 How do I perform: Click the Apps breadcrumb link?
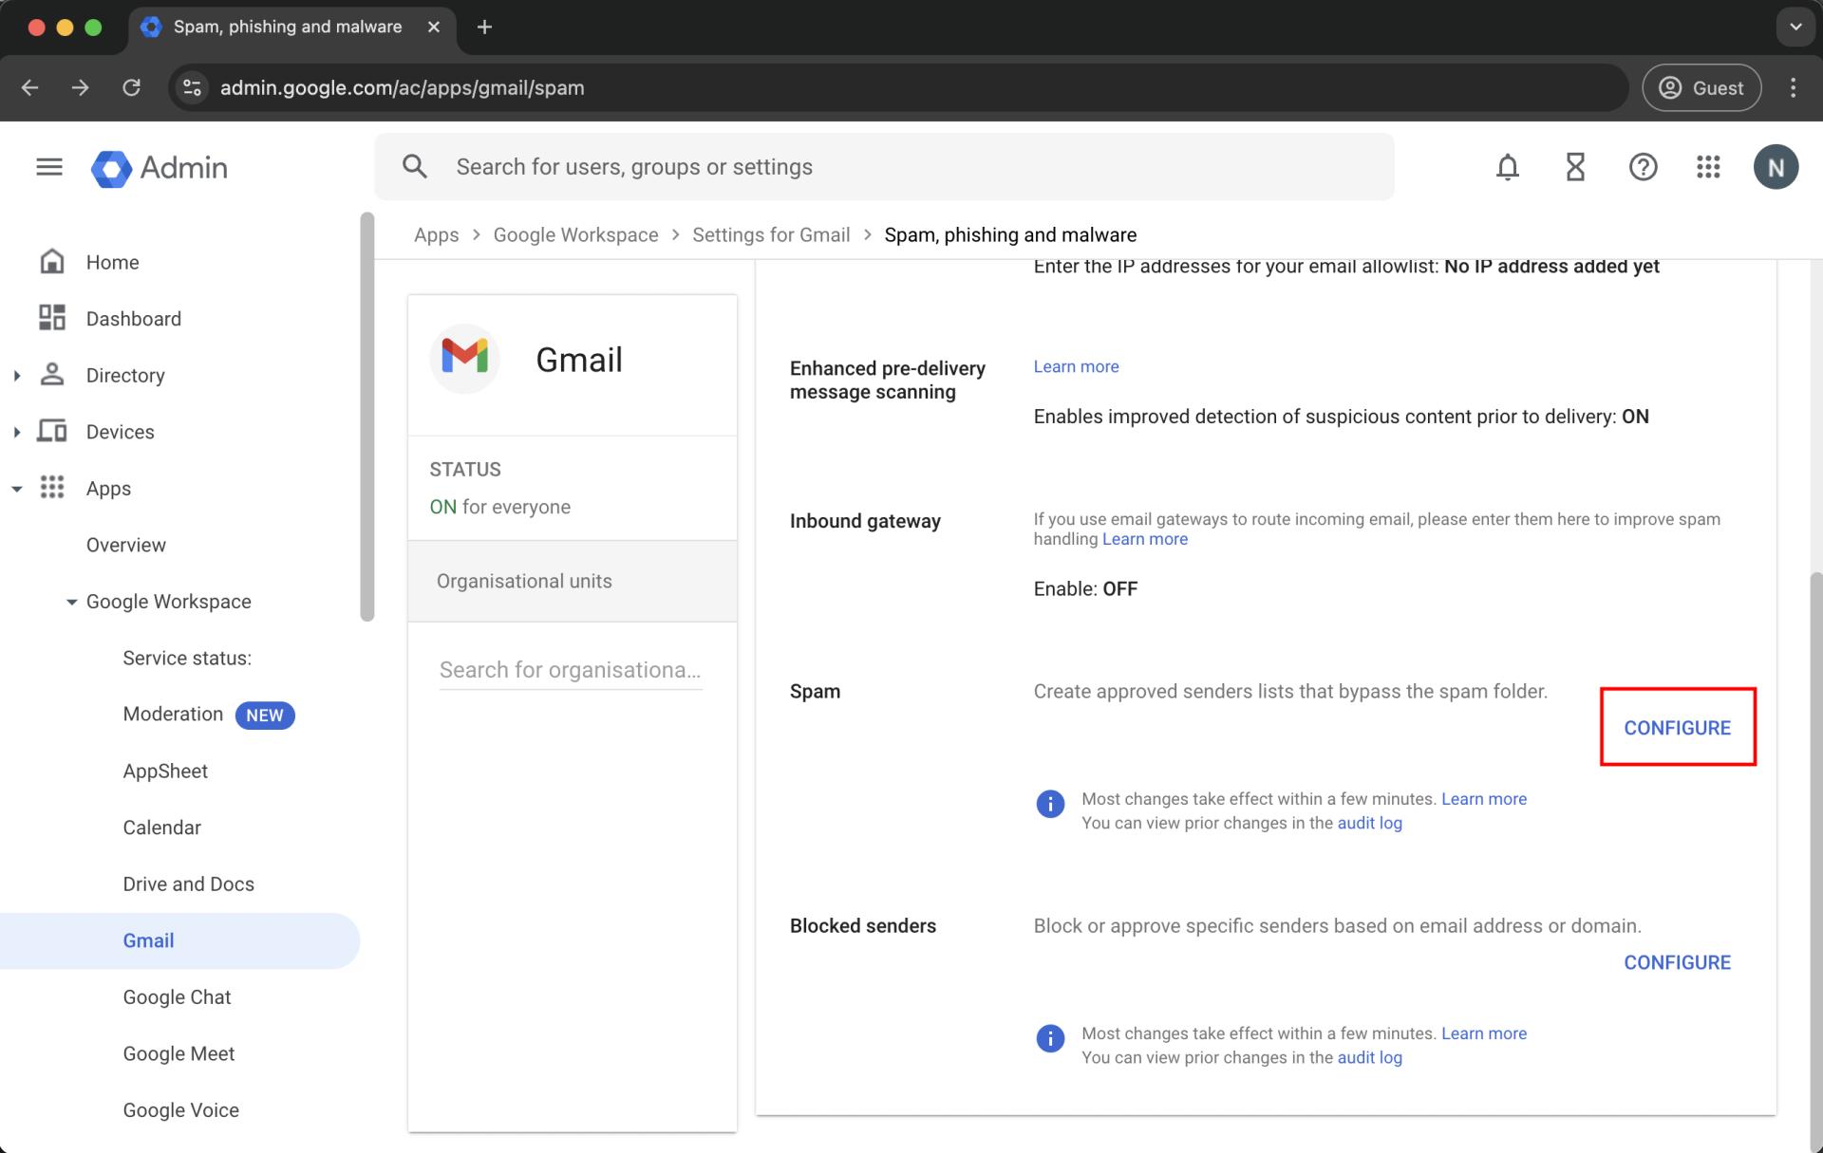click(436, 234)
